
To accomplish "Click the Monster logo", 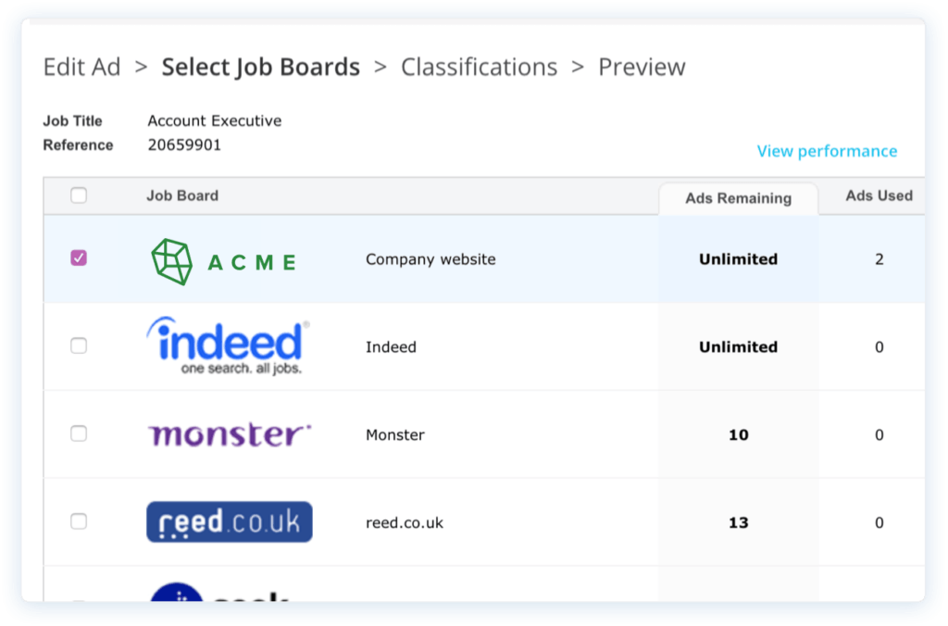I will (228, 432).
